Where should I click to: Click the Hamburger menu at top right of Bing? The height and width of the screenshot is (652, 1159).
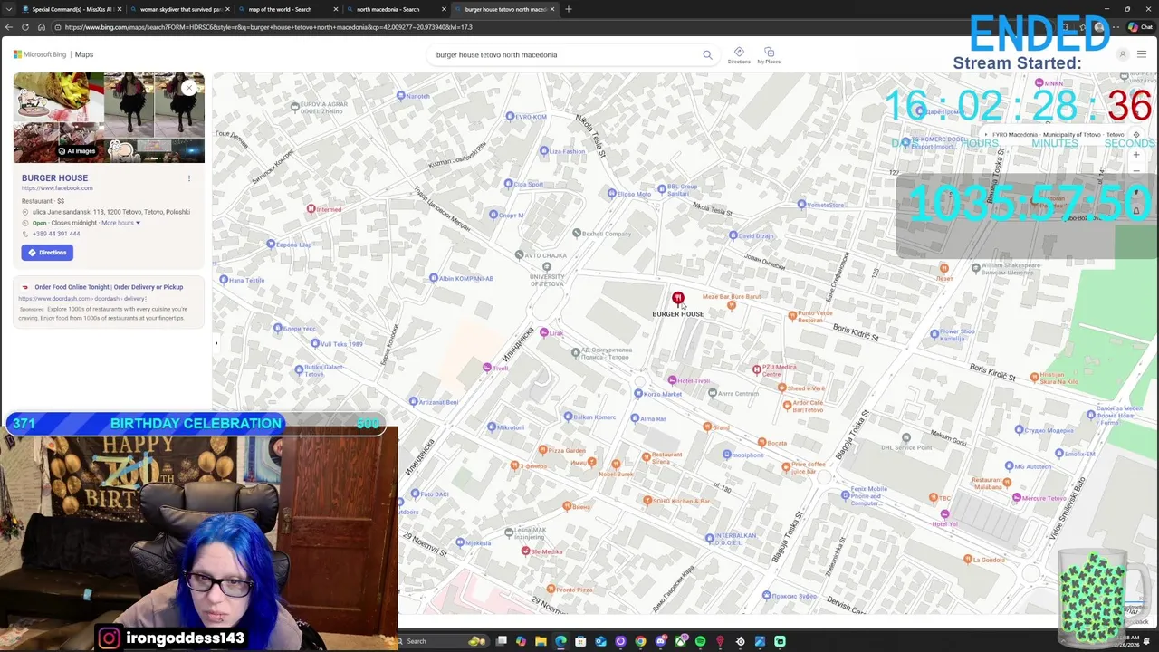(x=1141, y=54)
